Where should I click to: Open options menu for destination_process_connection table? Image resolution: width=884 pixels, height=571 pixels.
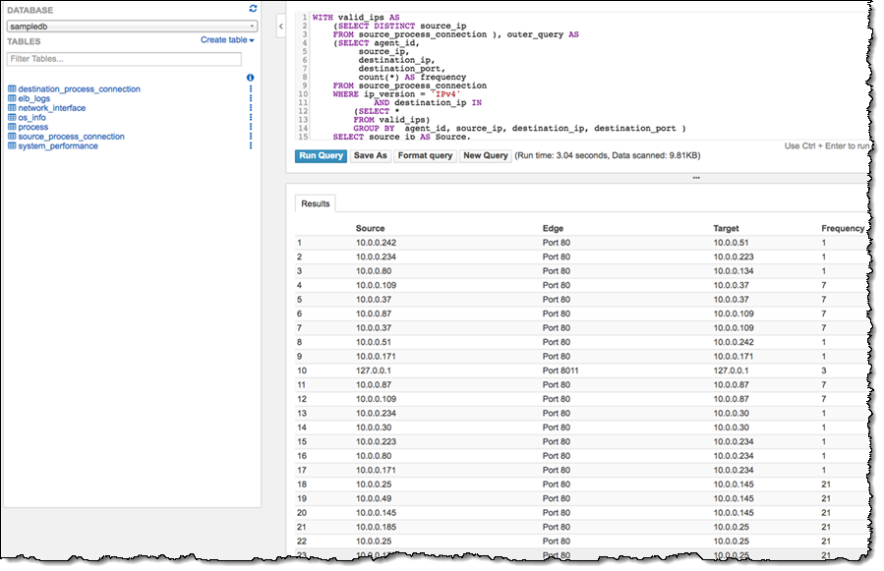[x=251, y=89]
